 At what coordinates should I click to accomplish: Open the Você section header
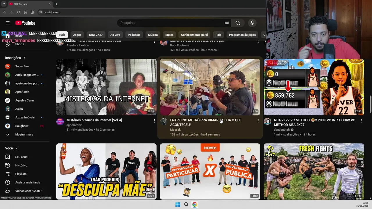(x=11, y=148)
